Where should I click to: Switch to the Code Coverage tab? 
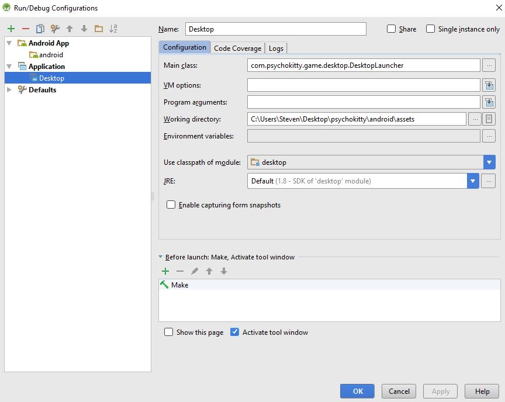(238, 48)
